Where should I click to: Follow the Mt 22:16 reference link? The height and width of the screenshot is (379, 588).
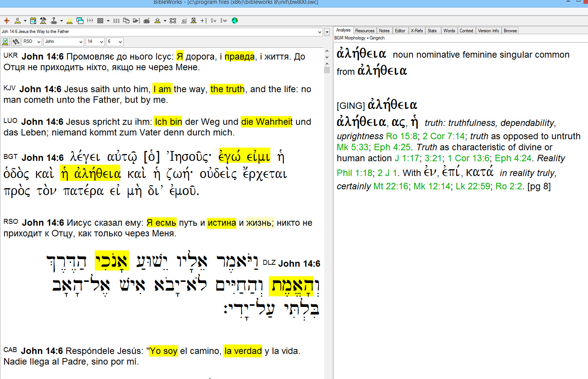391,186
